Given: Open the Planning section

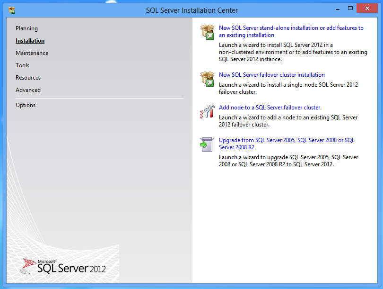Looking at the screenshot, I should pos(26,28).
